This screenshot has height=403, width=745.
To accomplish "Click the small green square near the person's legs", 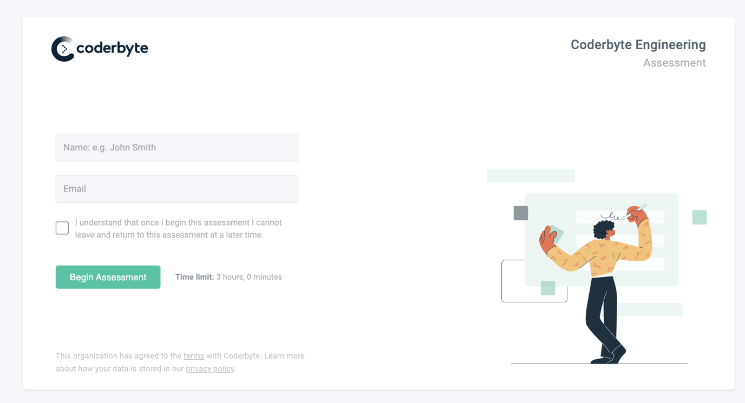I will click(x=548, y=288).
